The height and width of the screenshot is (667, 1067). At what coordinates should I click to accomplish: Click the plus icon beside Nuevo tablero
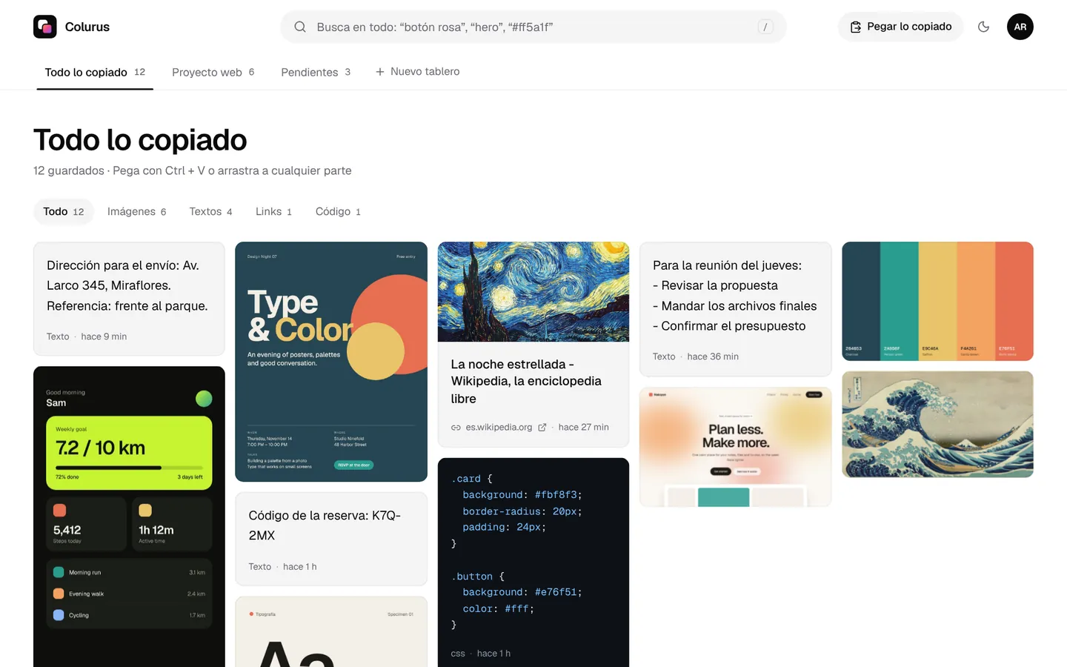tap(380, 72)
